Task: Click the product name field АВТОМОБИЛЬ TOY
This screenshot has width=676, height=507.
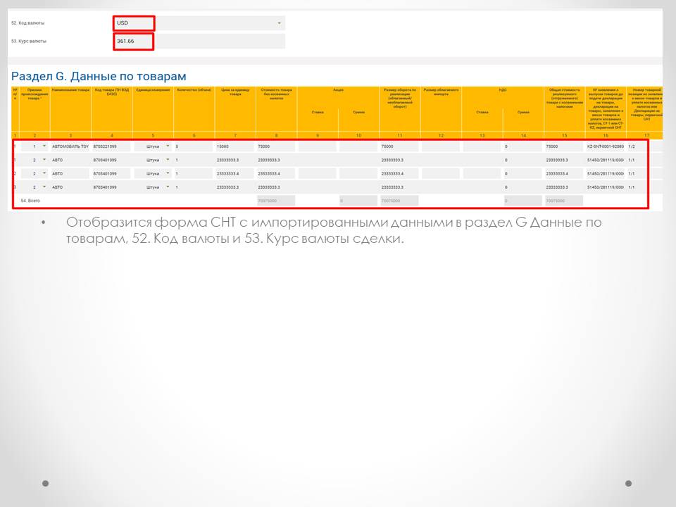Action: [x=70, y=146]
